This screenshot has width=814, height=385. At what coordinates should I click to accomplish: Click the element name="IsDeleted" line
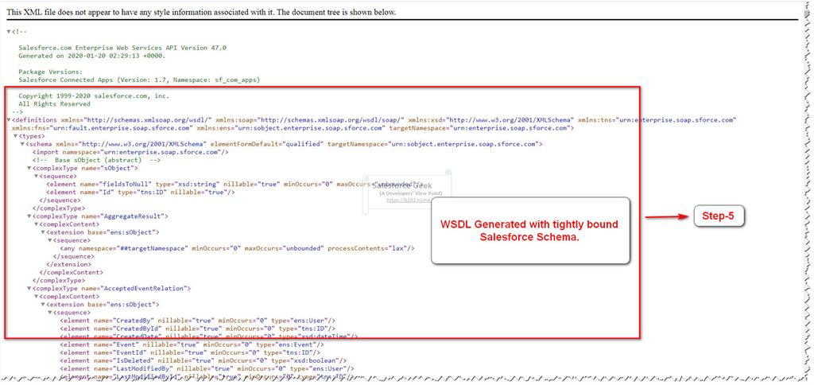click(x=203, y=360)
